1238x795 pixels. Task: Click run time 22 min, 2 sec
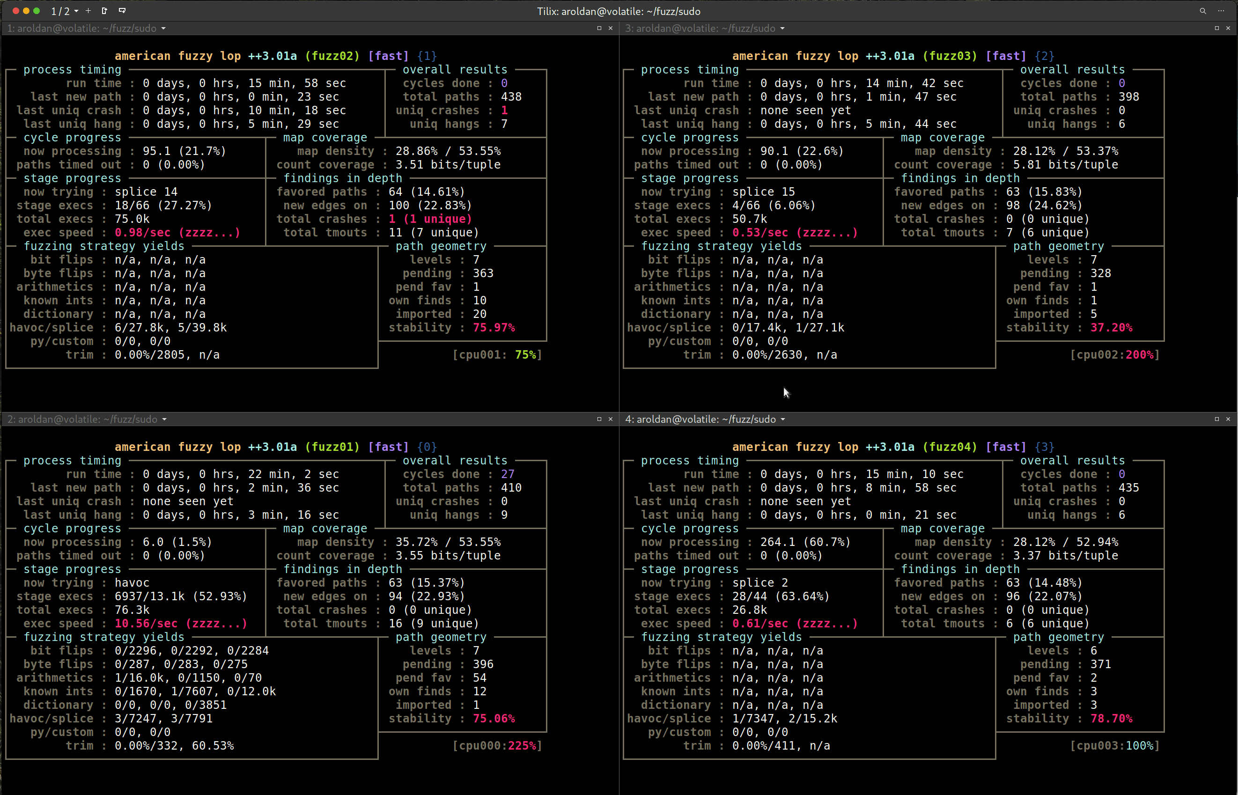[241, 474]
